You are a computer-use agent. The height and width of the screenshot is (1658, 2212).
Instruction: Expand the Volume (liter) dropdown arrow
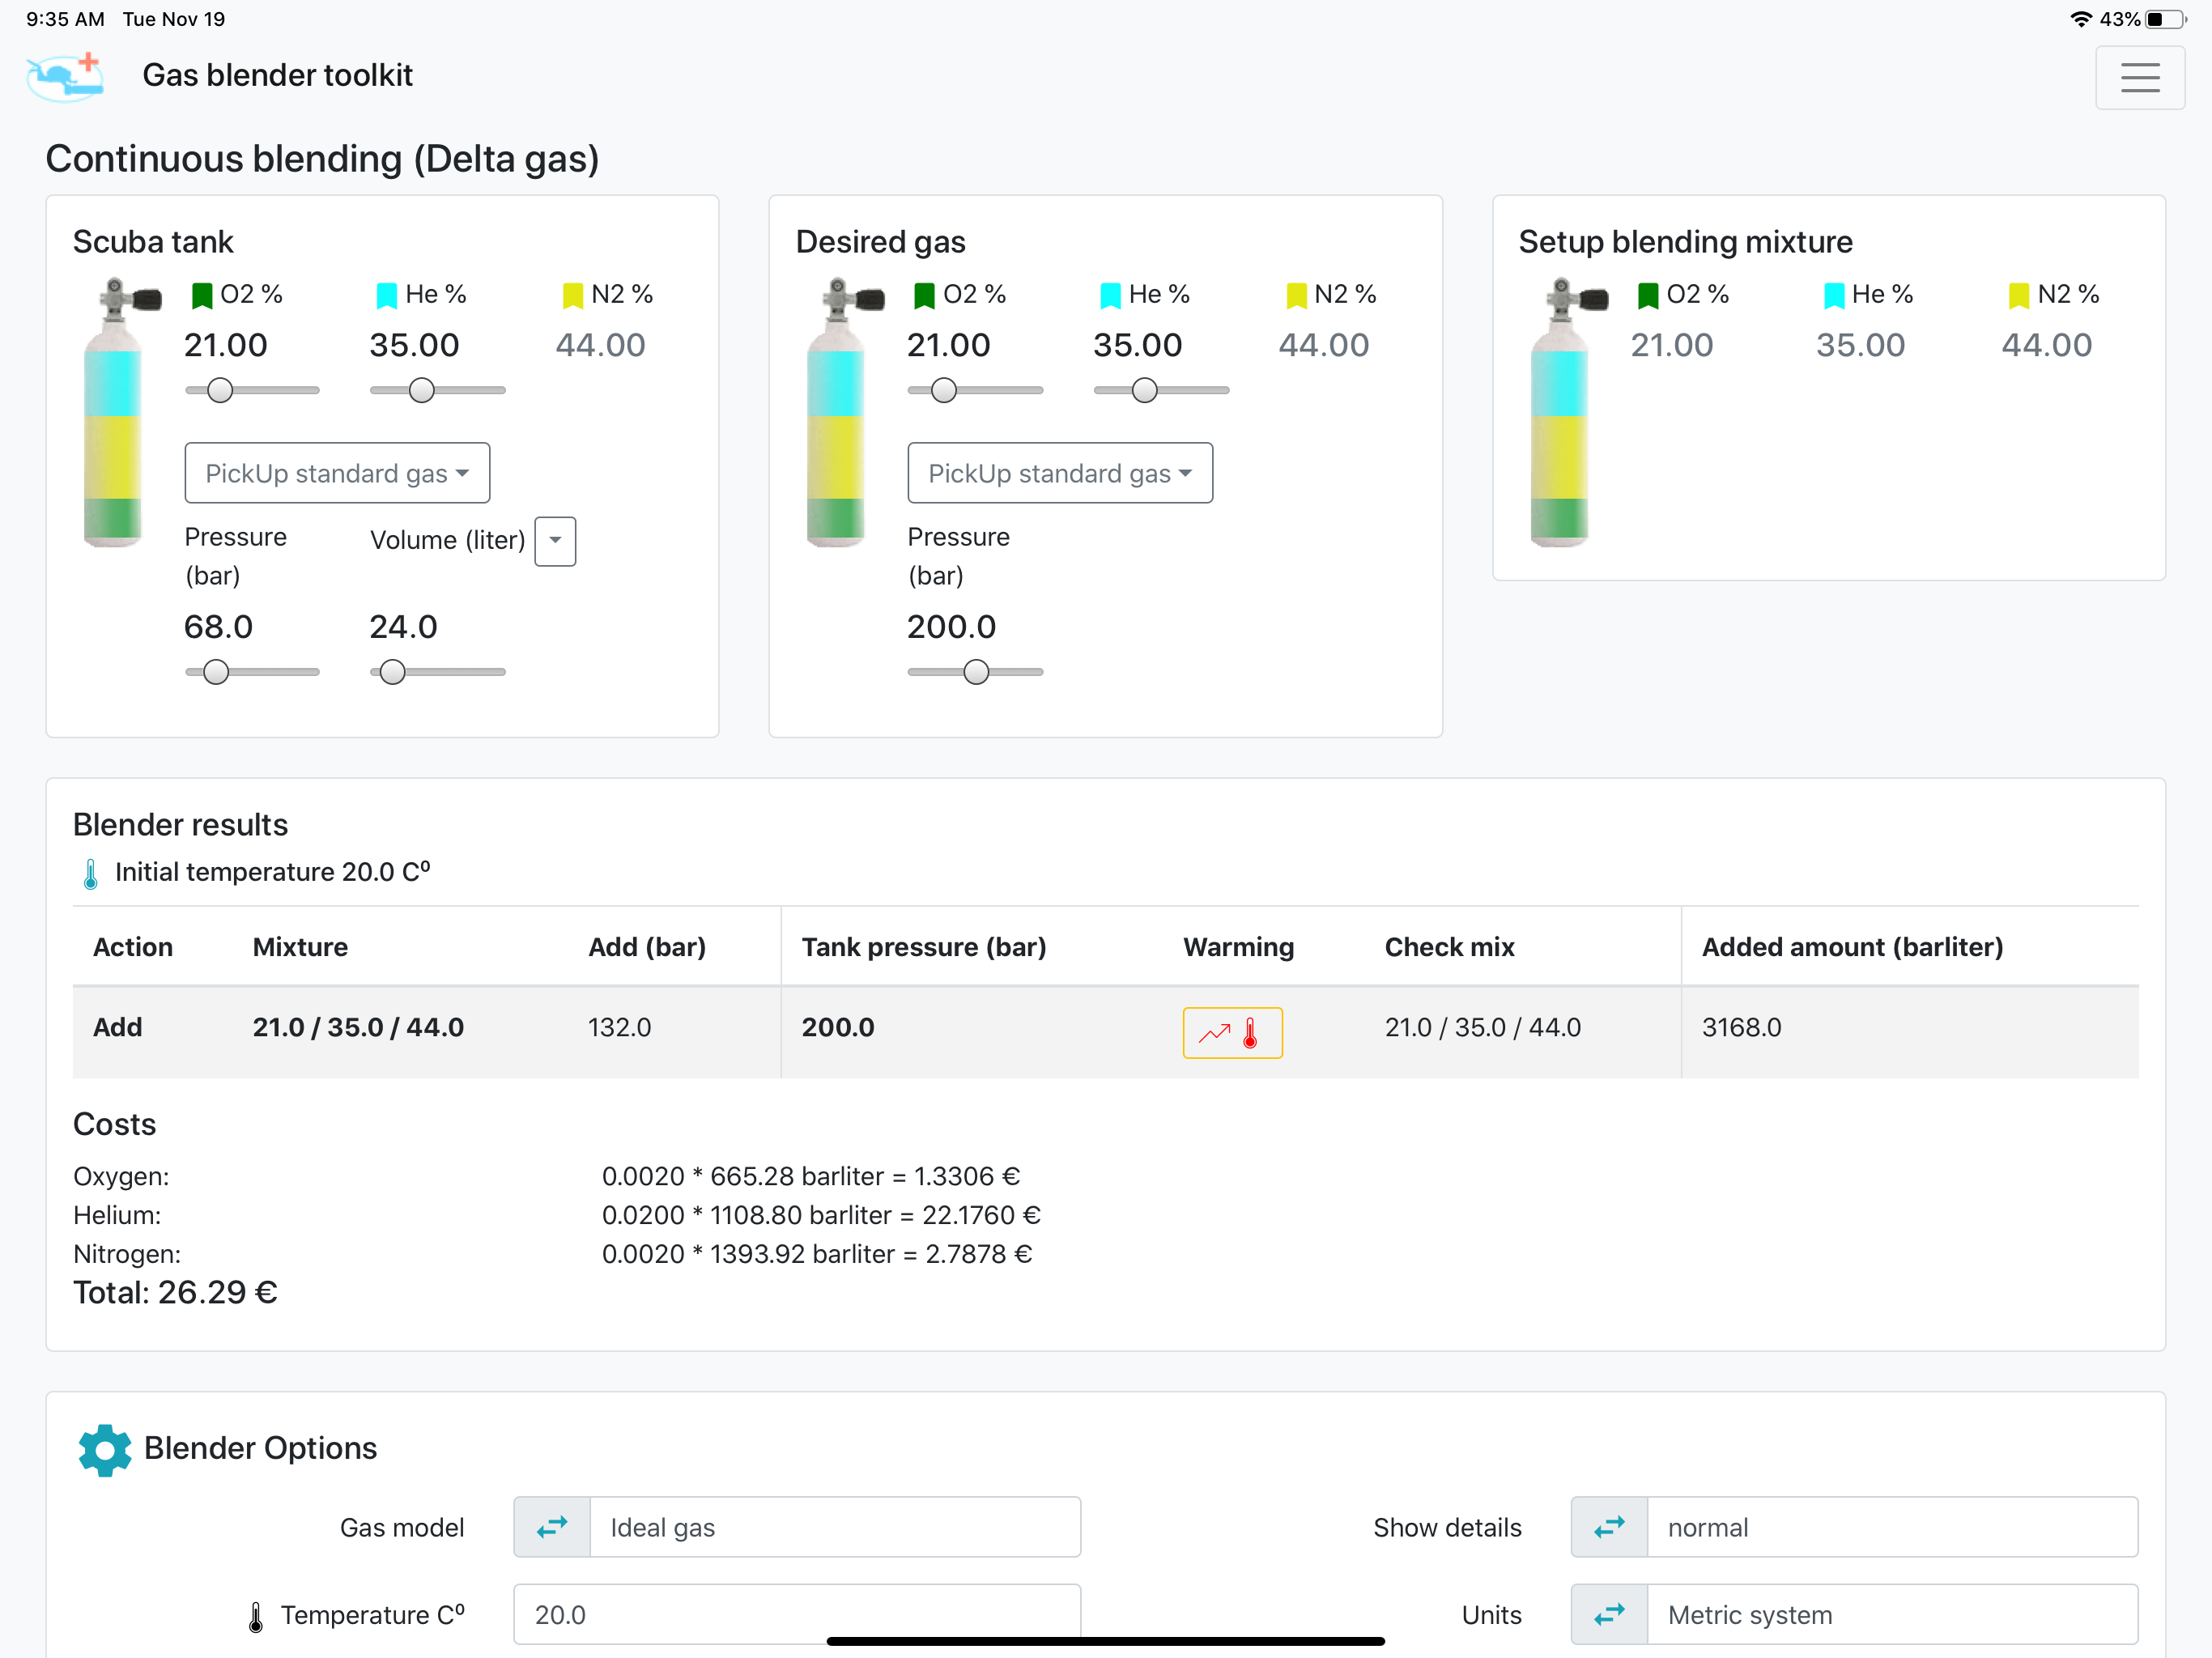pyautogui.click(x=555, y=541)
